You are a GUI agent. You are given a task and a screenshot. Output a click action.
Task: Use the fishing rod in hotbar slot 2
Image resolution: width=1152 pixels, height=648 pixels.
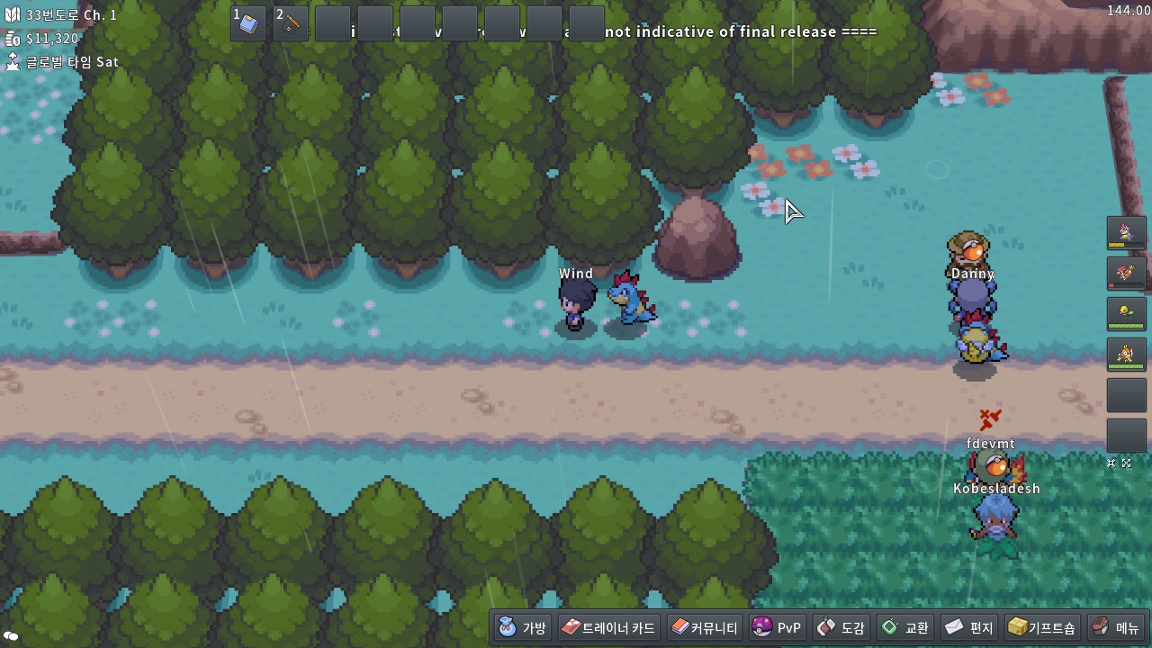(291, 23)
